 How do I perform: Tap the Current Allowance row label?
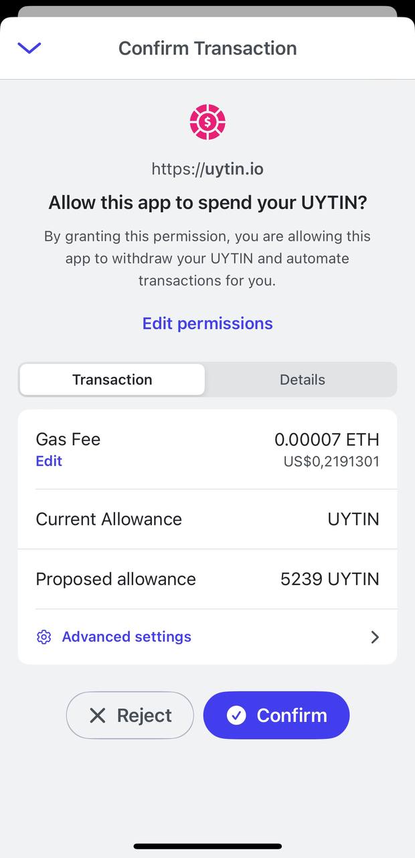[x=108, y=519]
